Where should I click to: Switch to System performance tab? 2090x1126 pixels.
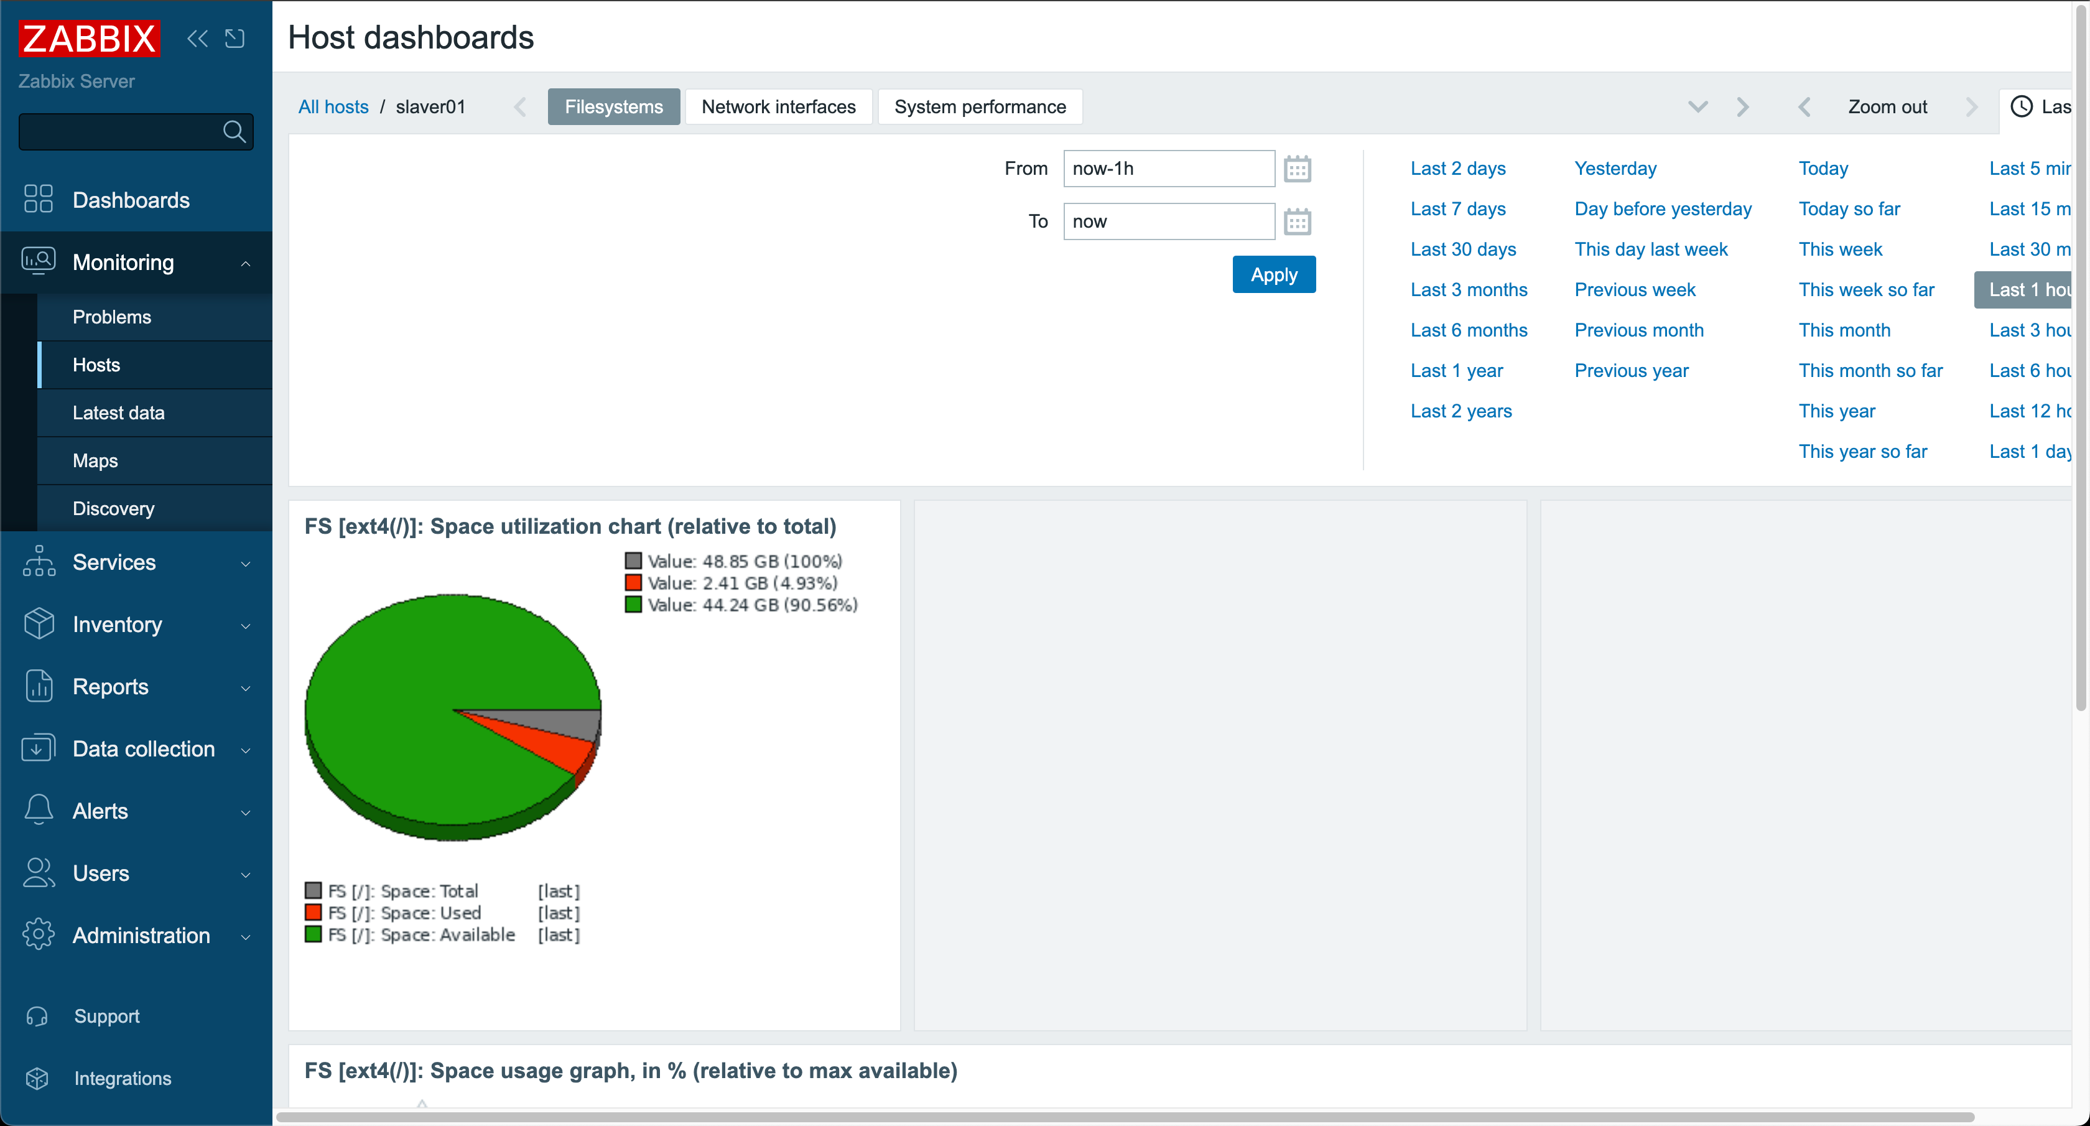click(979, 106)
